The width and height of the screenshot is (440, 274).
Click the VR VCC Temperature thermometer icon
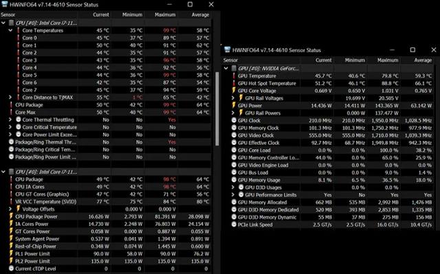point(11,201)
